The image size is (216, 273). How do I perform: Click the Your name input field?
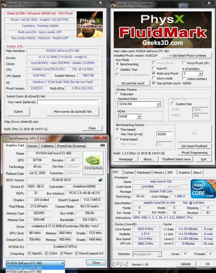(68, 102)
